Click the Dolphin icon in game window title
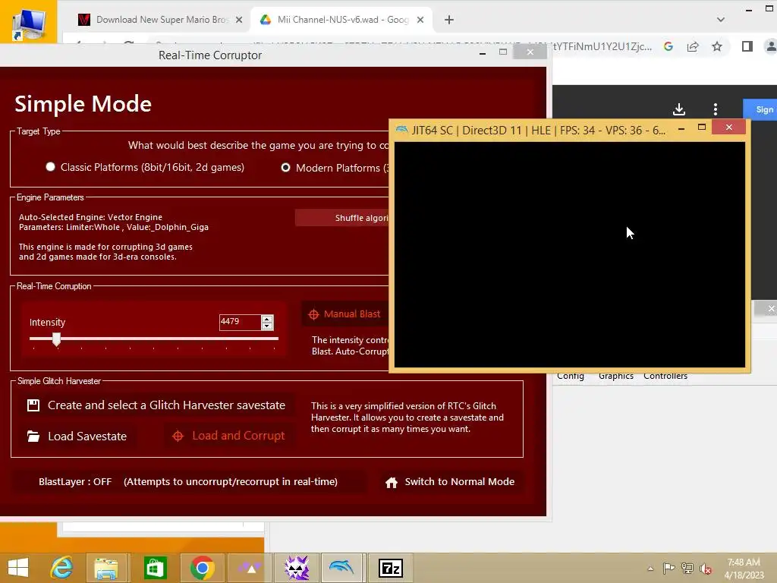Image resolution: width=777 pixels, height=583 pixels. point(402,130)
